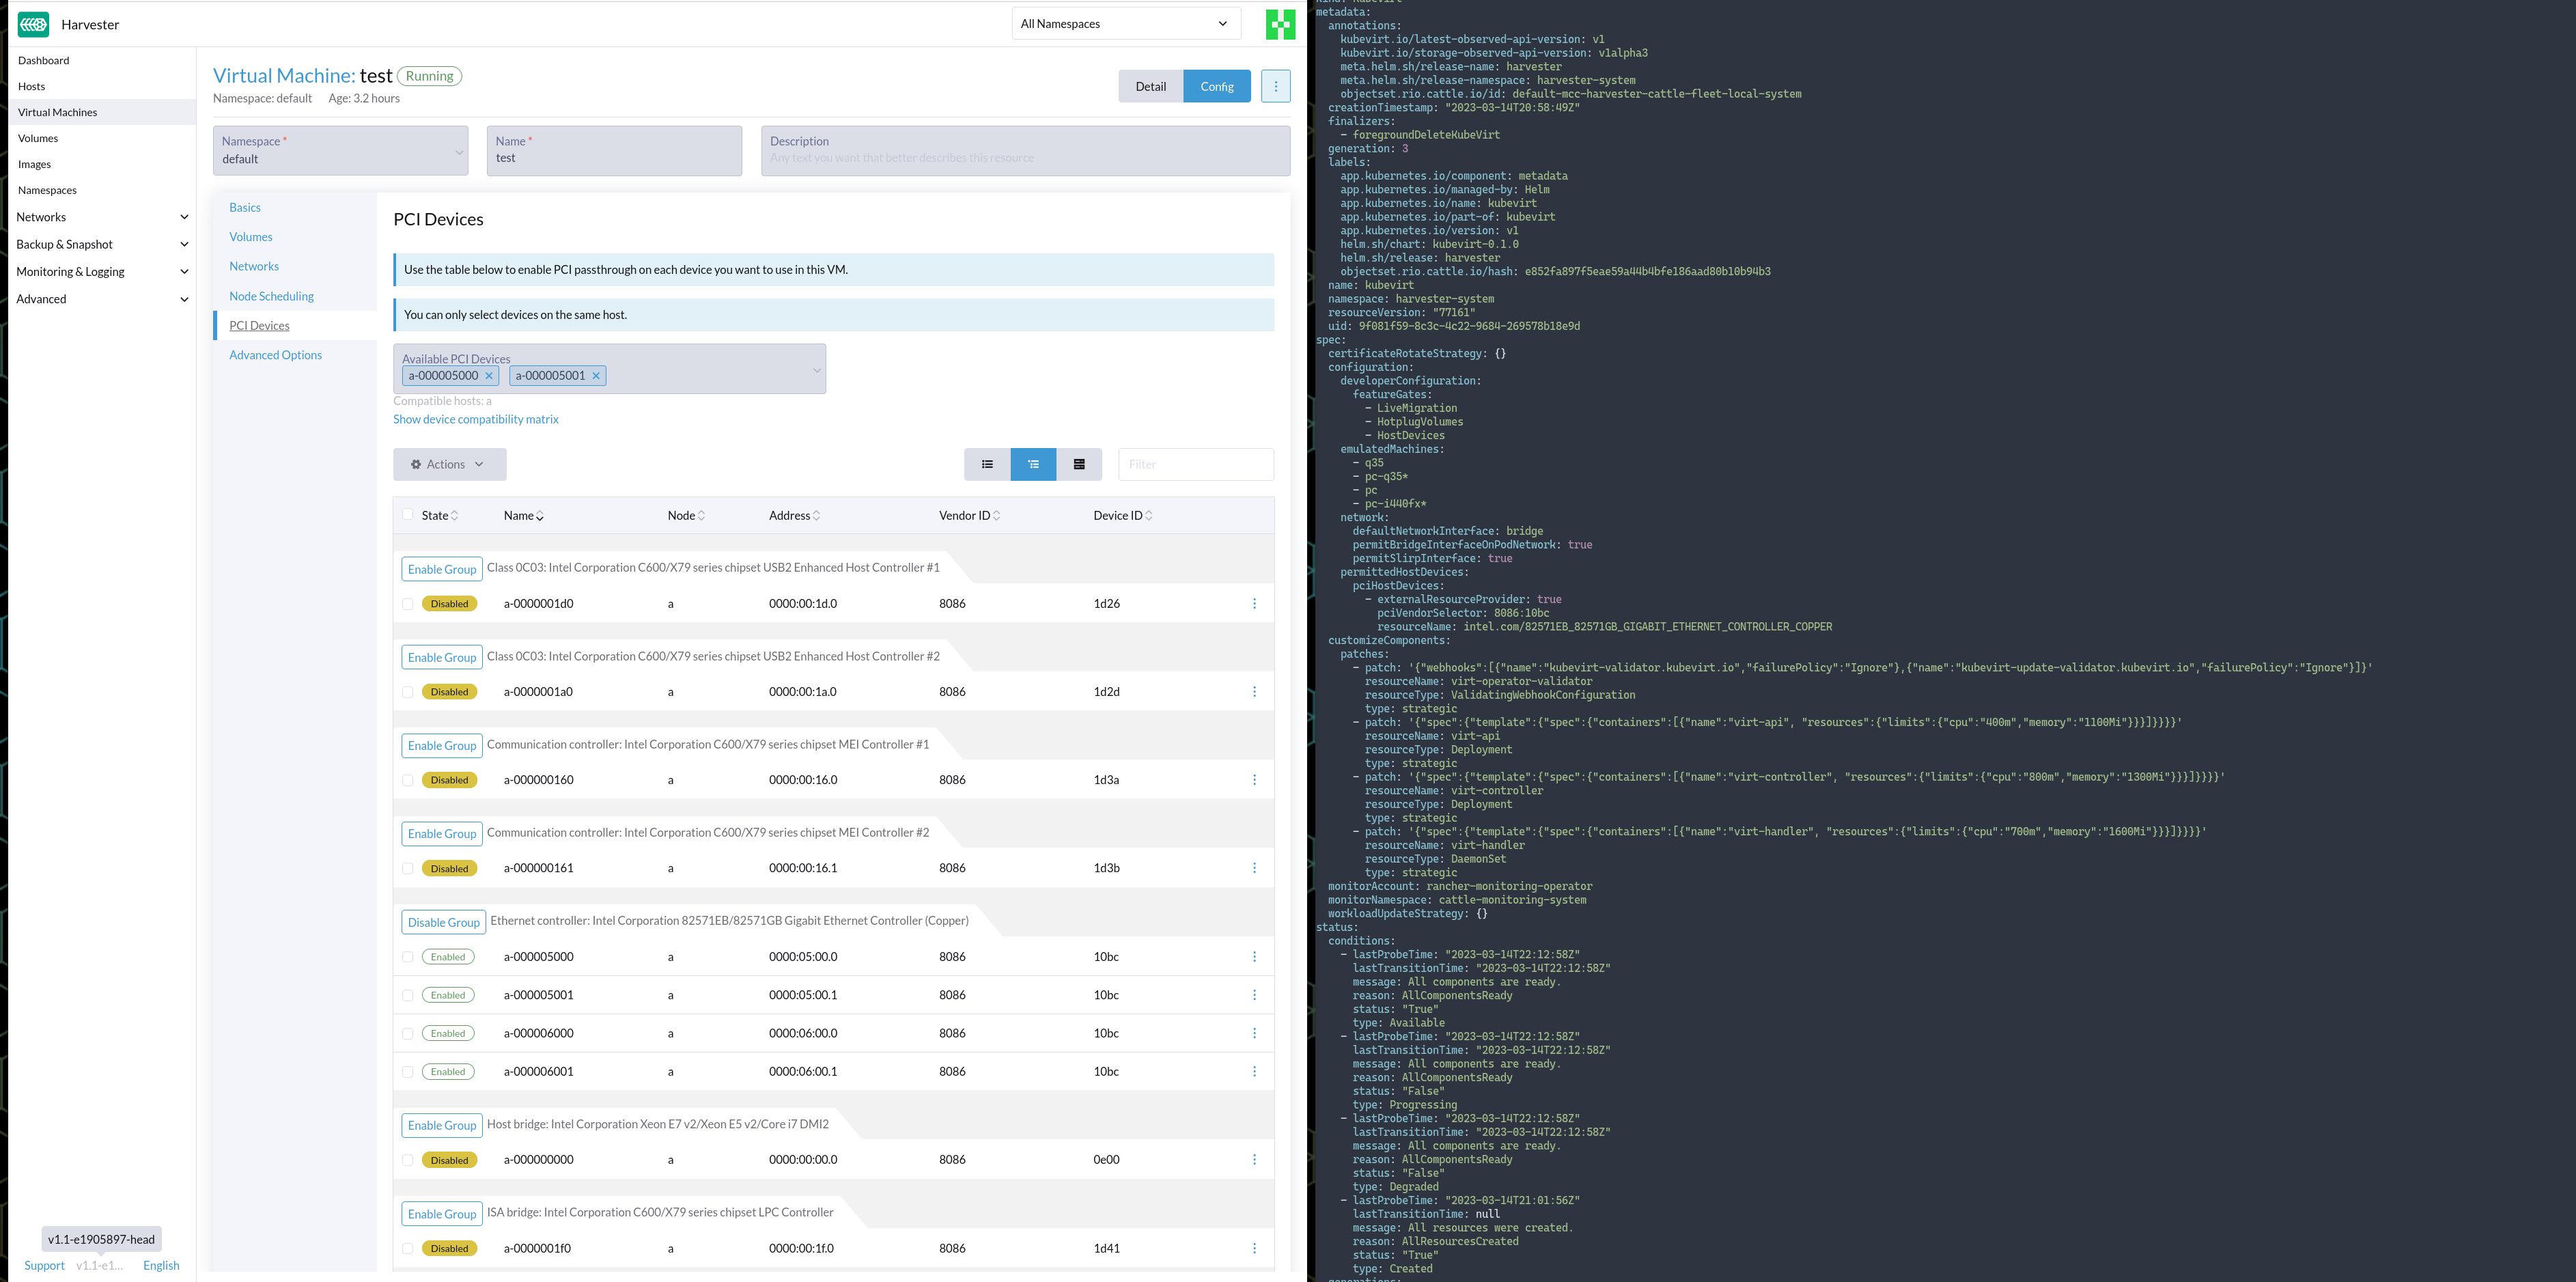The height and width of the screenshot is (1282, 2576).
Task: Select the a-000005000 row checkbox
Action: (407, 957)
